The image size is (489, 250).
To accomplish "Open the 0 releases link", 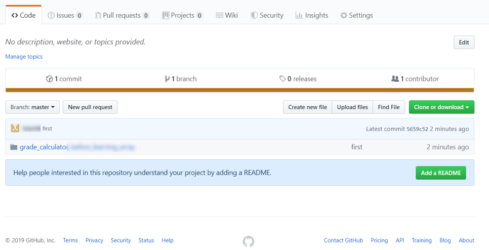I will tap(298, 79).
